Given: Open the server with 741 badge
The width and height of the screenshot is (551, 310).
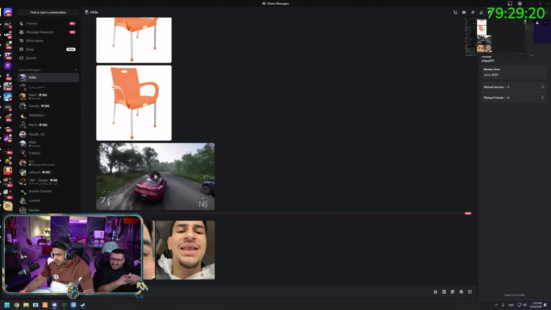Looking at the screenshot, I should (8, 44).
